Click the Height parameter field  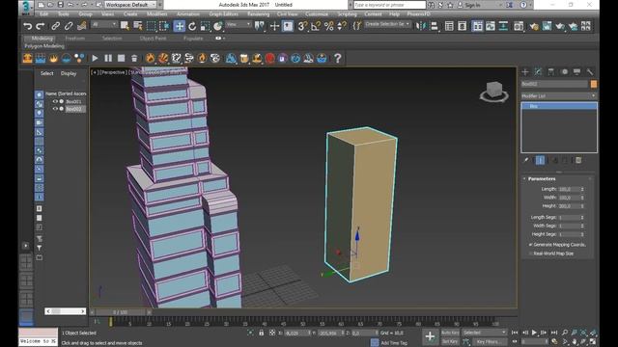[569, 206]
